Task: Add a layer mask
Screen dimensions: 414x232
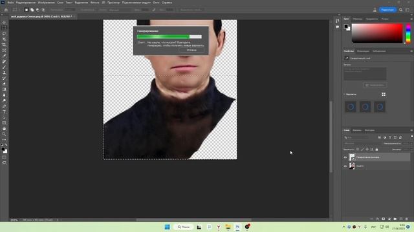Action: click(384, 219)
